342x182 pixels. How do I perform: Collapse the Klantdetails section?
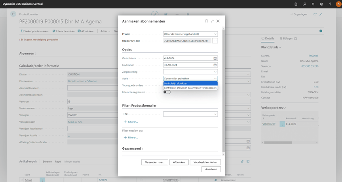tap(271, 47)
